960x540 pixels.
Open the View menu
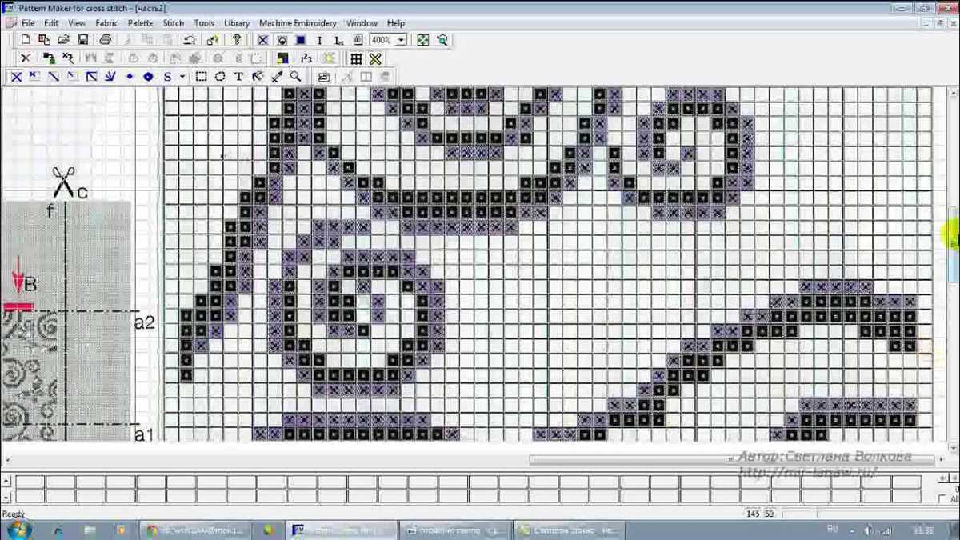[77, 23]
